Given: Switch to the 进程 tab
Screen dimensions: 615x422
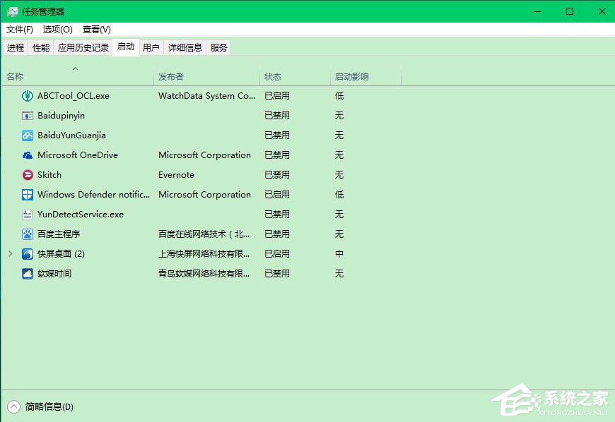Looking at the screenshot, I should point(16,47).
